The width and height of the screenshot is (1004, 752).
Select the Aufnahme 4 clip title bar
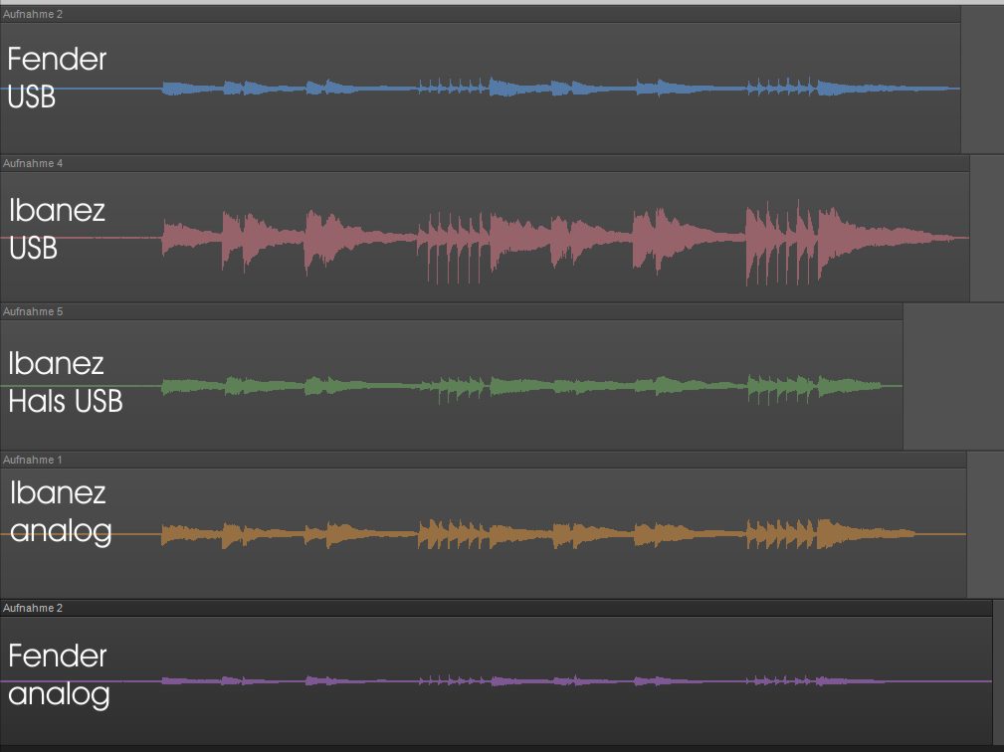[x=485, y=163]
